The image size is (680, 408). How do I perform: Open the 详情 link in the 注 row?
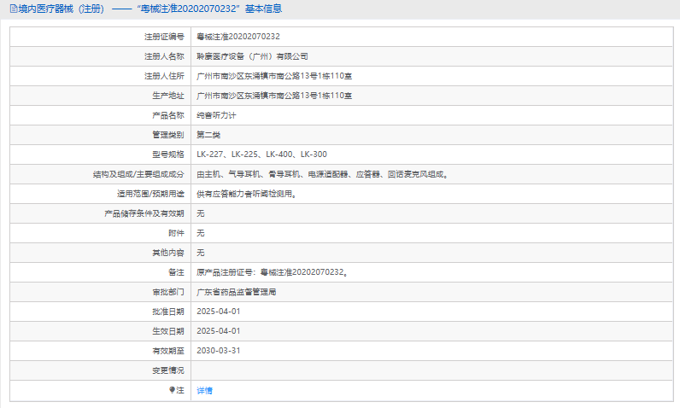point(204,391)
